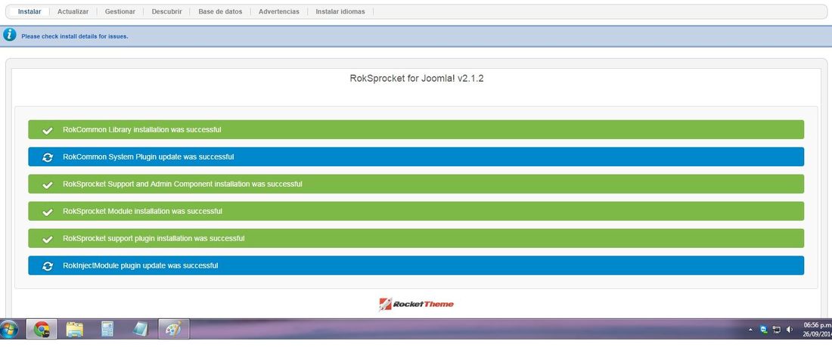Screen dimensions: 832x347
Task: Click the RokSprocket for Joomla! v2.1.2 title
Action: 417,79
